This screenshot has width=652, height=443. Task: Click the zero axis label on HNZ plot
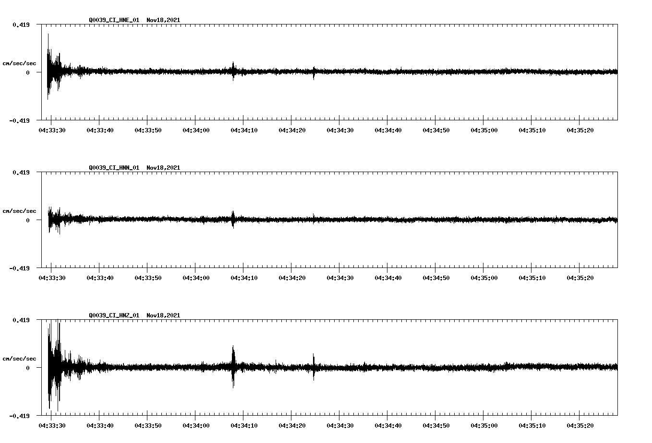pos(28,368)
